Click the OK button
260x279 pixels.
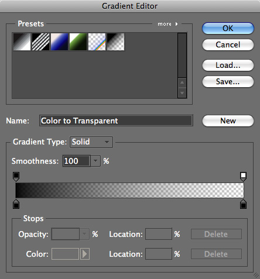coord(228,28)
